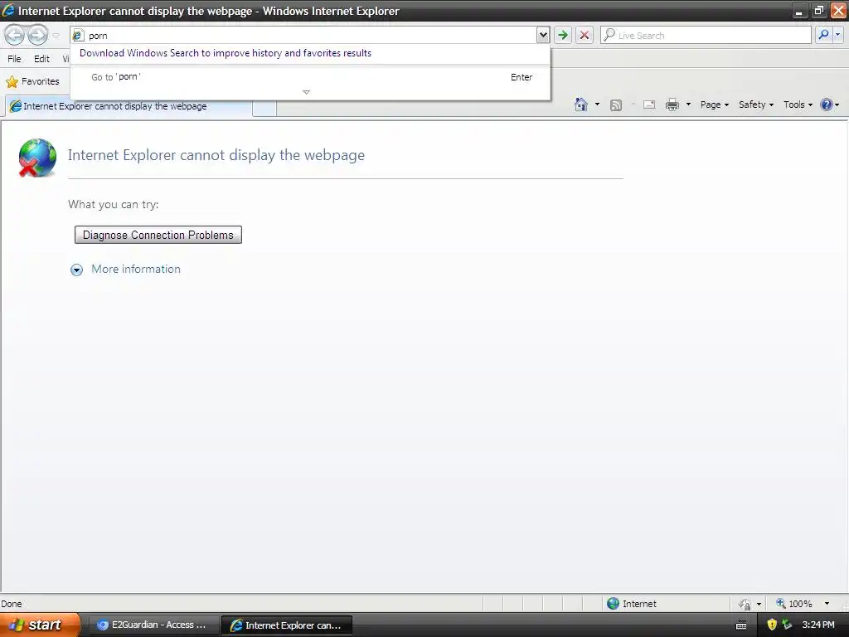Click Internet Explorer taskbar button
849x637 pixels.
point(287,625)
